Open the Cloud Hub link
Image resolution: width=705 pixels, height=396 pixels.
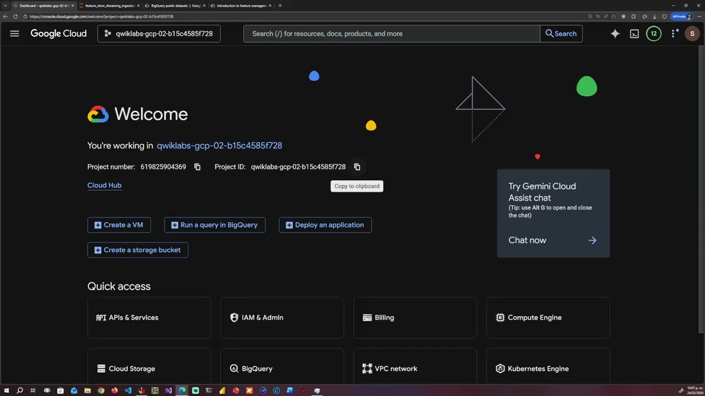[x=104, y=185]
